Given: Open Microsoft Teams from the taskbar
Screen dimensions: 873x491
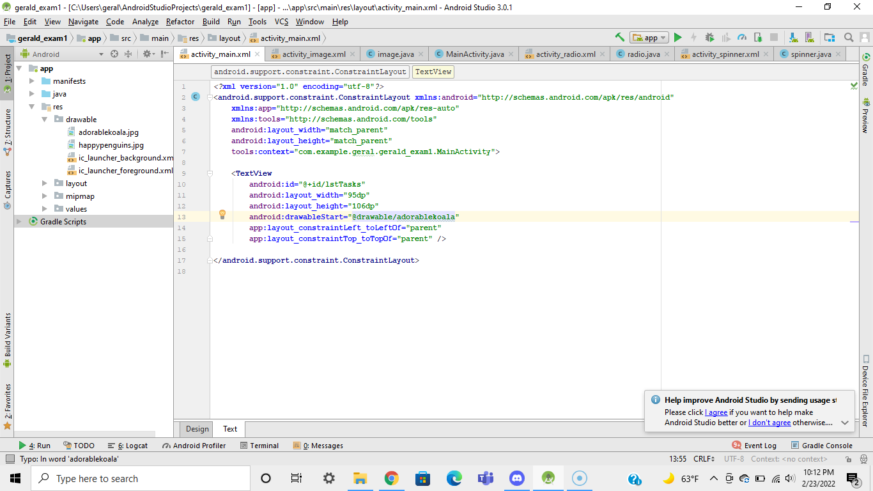Looking at the screenshot, I should (485, 478).
